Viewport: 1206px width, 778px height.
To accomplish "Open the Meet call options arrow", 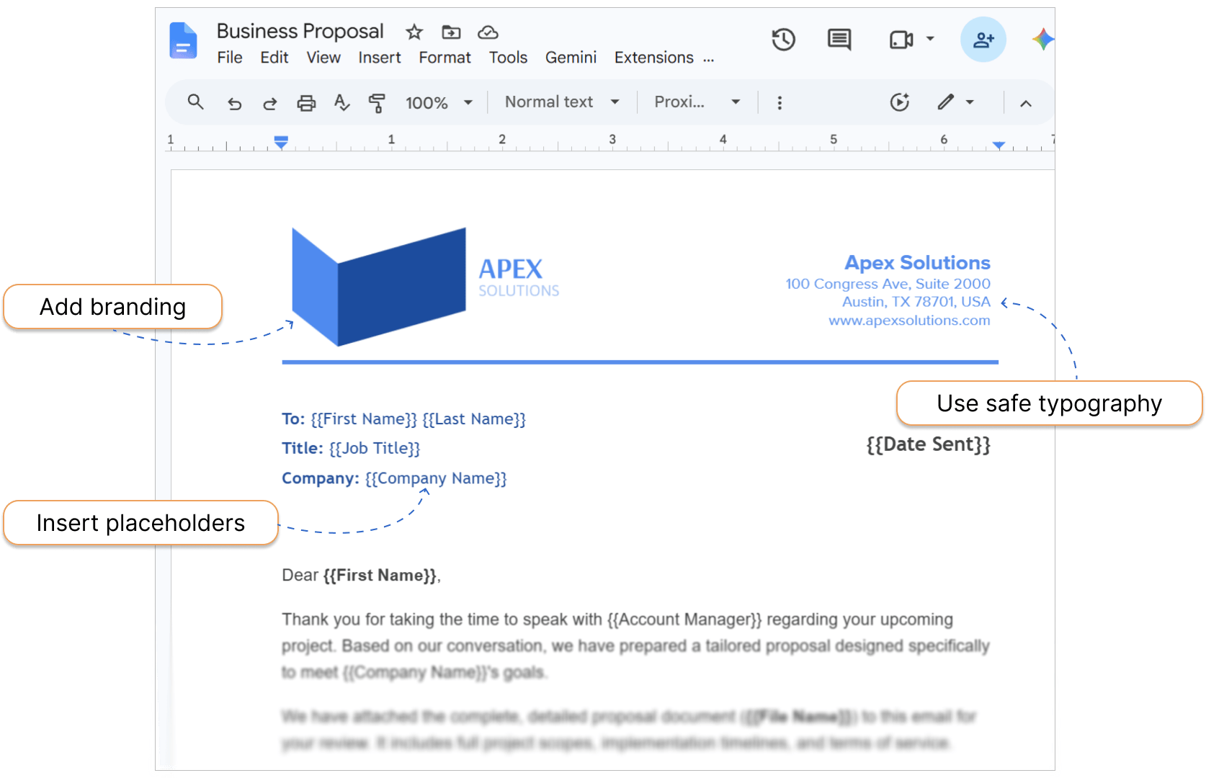I will (x=930, y=39).
